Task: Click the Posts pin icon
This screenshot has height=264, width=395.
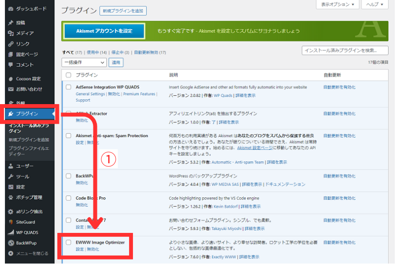Action: click(10, 23)
